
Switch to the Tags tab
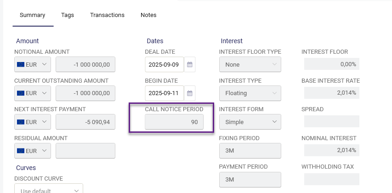[x=68, y=15]
